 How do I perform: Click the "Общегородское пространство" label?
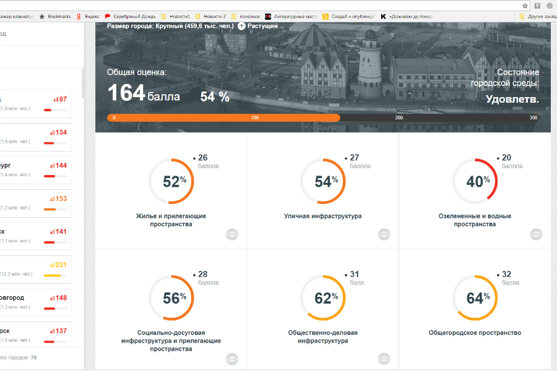[x=475, y=333]
